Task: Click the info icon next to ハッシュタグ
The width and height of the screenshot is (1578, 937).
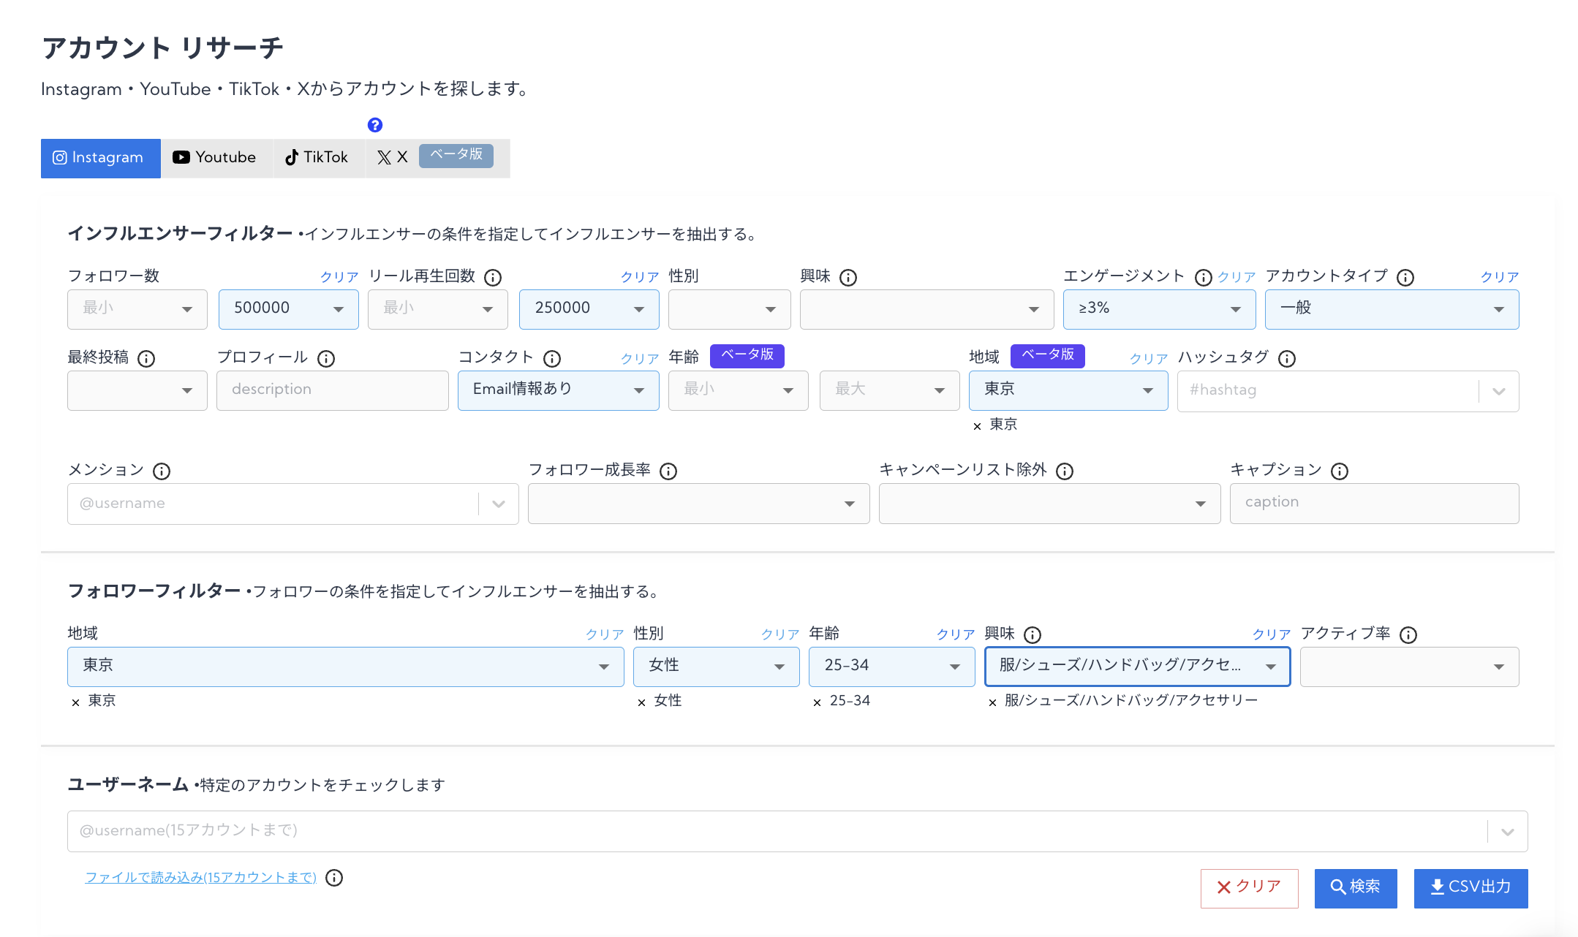Action: [x=1287, y=358]
